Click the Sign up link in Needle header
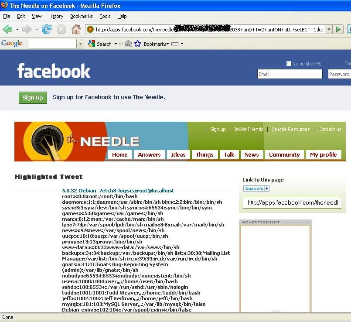 [x=218, y=129]
